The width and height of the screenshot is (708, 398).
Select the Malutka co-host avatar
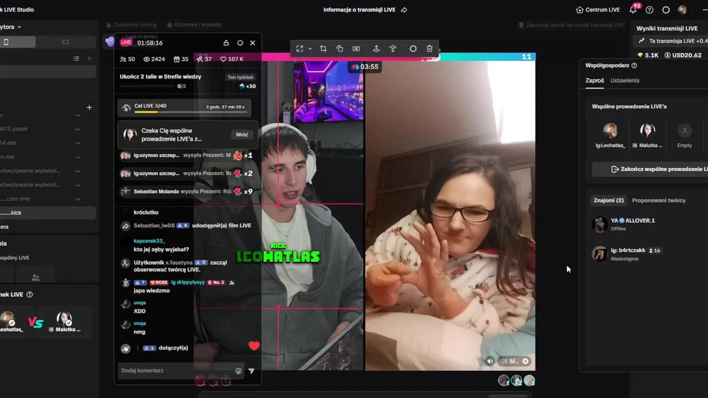point(648,131)
